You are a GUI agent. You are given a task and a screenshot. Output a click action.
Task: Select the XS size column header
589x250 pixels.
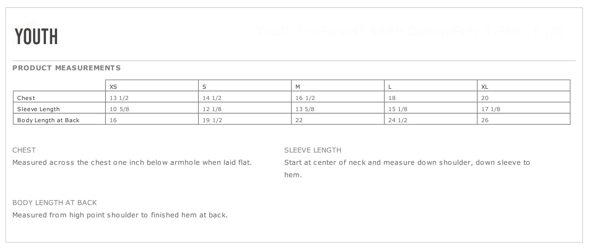[113, 87]
